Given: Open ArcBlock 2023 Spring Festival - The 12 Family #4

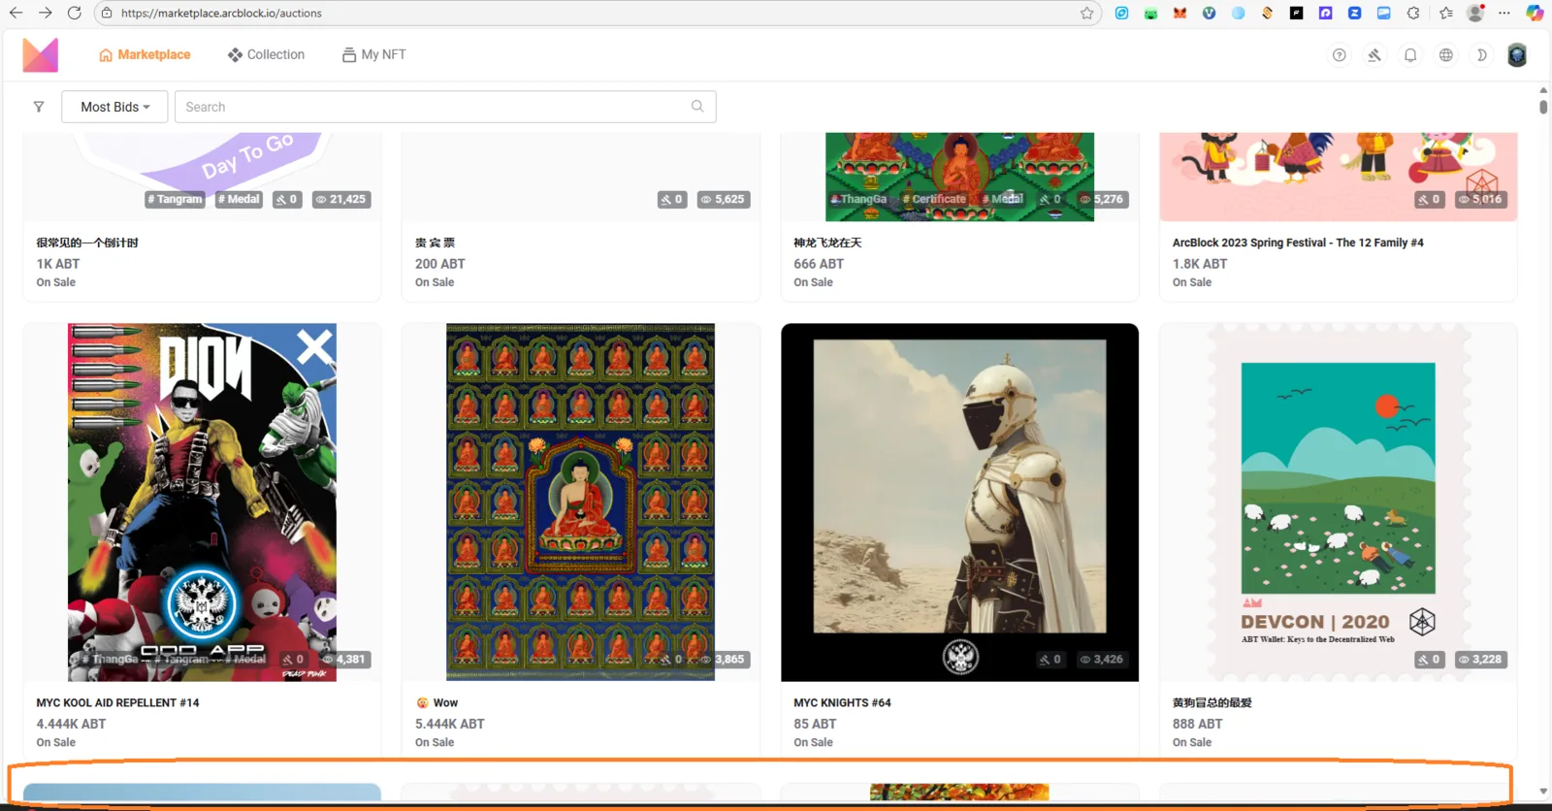Looking at the screenshot, I should (x=1298, y=243).
